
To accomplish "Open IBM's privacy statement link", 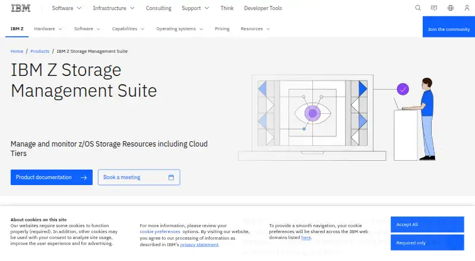I will [x=199, y=244].
